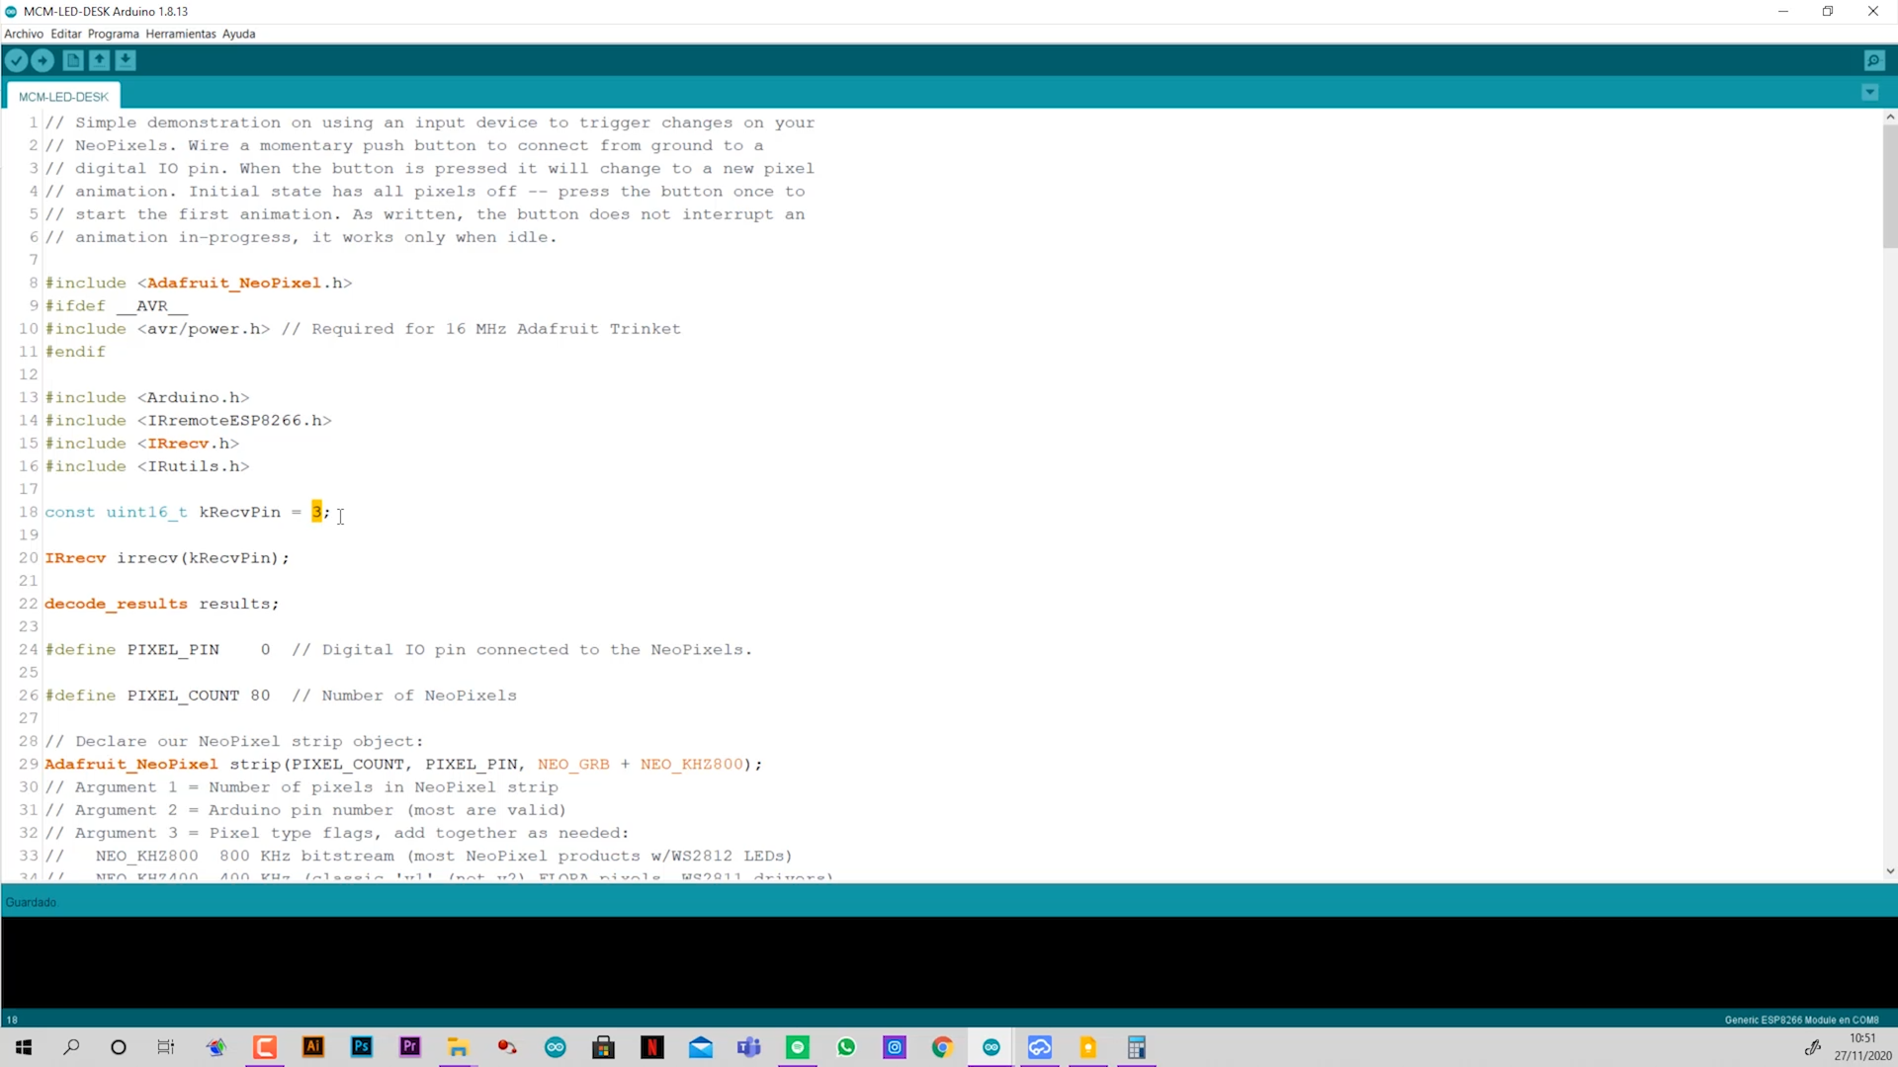Open the MCM-LED-DESK tab

[x=62, y=97]
